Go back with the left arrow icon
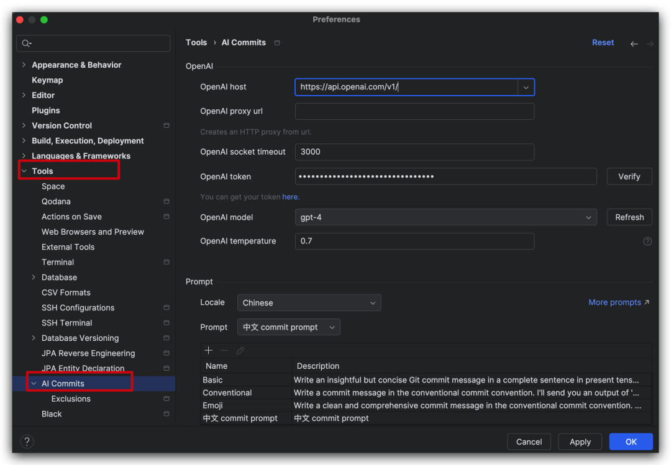The image size is (671, 465). pos(634,43)
